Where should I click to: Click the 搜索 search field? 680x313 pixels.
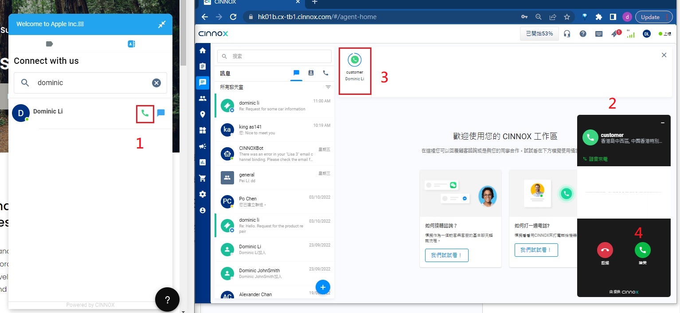click(x=274, y=56)
